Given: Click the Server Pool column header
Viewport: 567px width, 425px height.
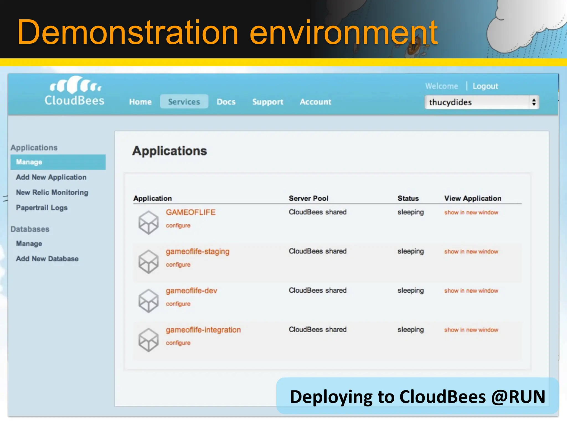Looking at the screenshot, I should point(309,198).
